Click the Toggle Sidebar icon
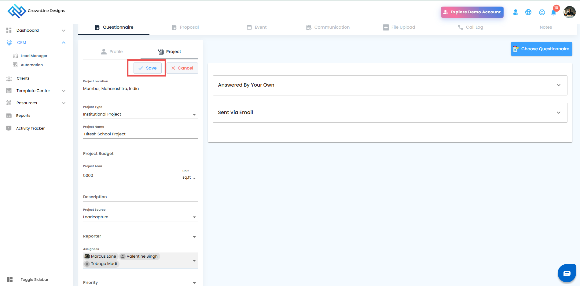This screenshot has height=286, width=580. 10,280
